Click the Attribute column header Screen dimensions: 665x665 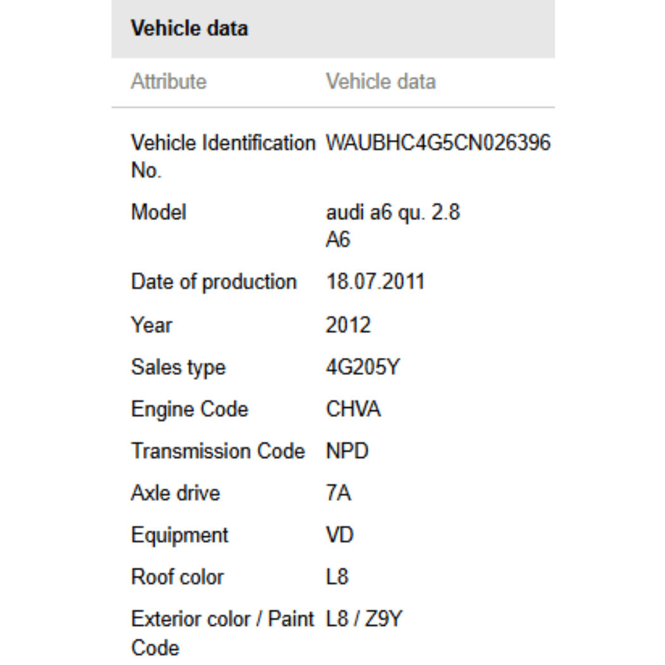[168, 82]
